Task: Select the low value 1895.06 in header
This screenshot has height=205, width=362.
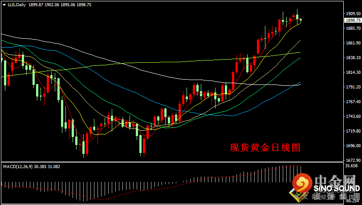Action: click(x=68, y=5)
